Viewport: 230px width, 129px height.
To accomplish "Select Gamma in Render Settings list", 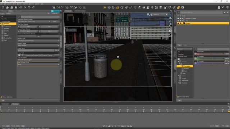I will point(6,35).
